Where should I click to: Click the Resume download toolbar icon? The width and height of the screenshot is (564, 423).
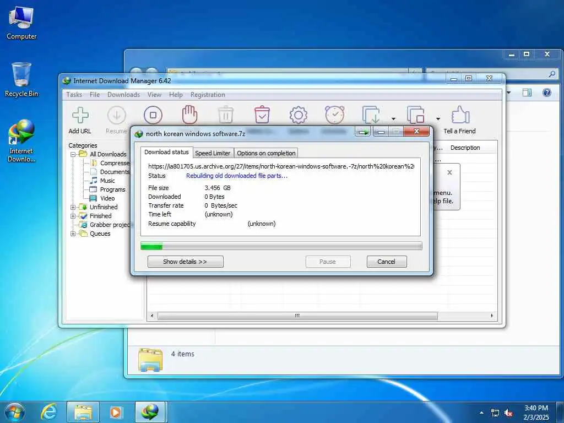[x=117, y=116]
